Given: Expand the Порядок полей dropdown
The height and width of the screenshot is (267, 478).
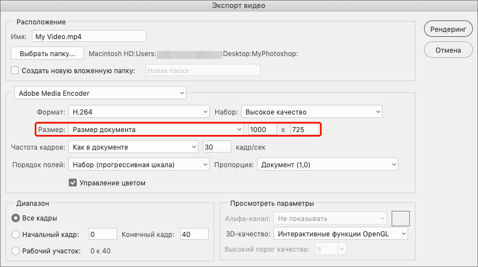Looking at the screenshot, I should (139, 165).
